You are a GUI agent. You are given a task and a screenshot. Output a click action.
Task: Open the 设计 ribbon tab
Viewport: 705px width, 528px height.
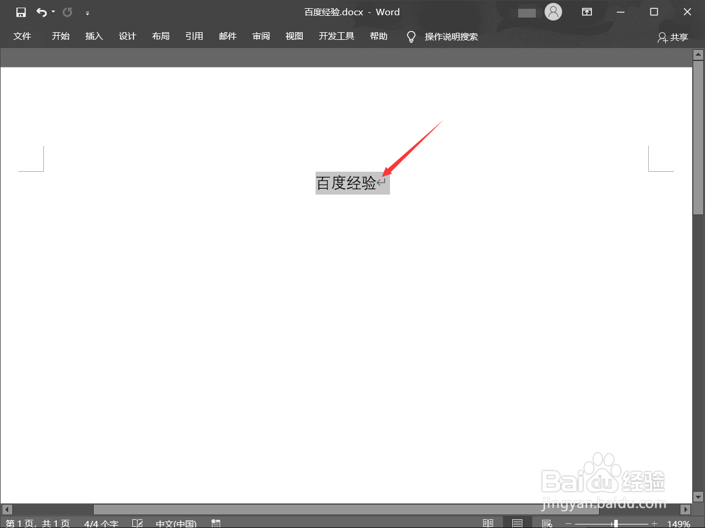pyautogui.click(x=127, y=36)
